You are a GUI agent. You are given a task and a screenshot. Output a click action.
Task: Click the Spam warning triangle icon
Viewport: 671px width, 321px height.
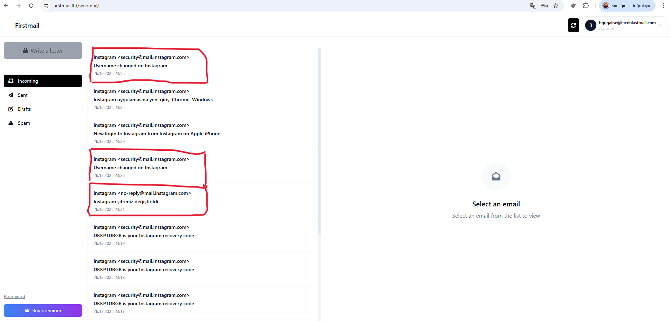point(11,123)
